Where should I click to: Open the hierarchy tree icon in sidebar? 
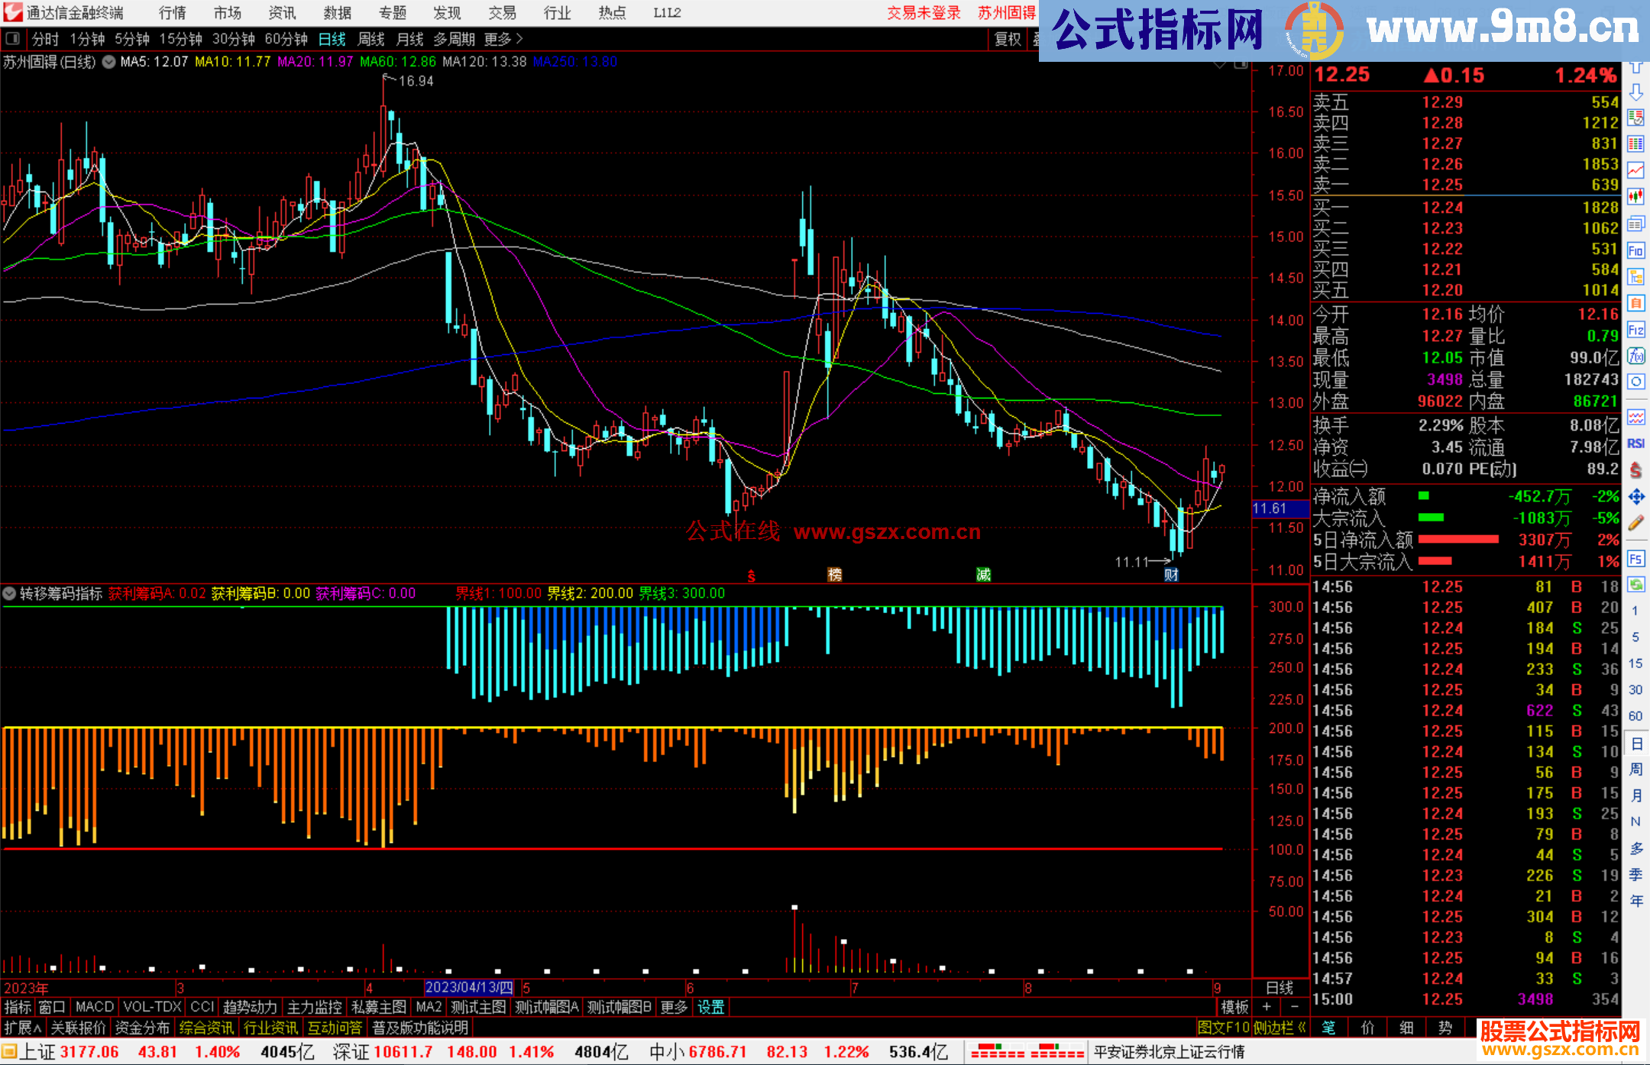click(x=1635, y=276)
